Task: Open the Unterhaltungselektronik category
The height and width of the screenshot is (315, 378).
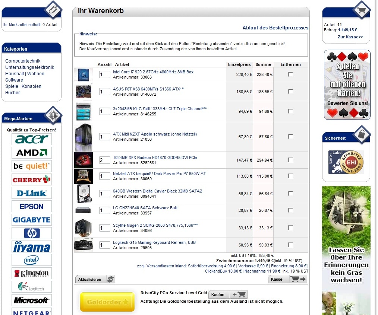Action: (30, 67)
